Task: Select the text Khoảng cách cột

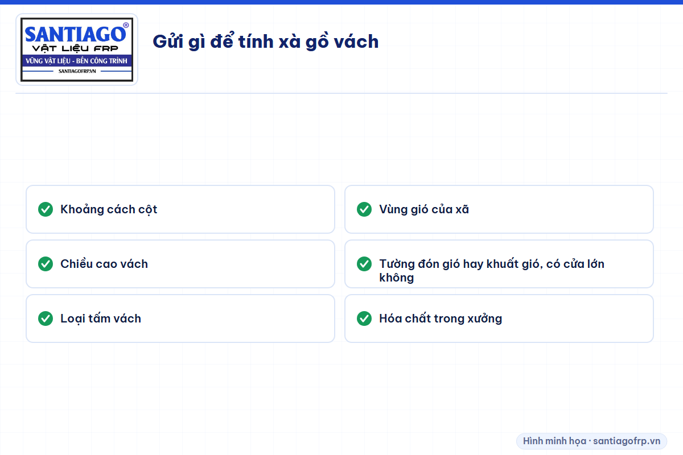Action: pyautogui.click(x=109, y=209)
